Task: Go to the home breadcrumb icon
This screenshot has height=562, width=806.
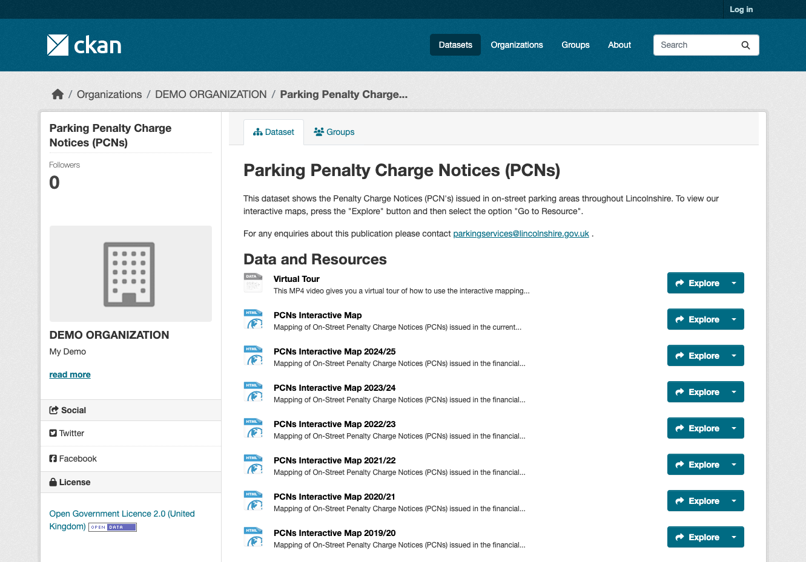Action: click(x=58, y=94)
